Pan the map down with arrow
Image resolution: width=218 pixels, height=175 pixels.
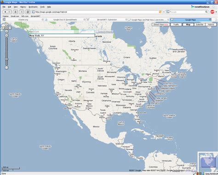click(x=6, y=31)
